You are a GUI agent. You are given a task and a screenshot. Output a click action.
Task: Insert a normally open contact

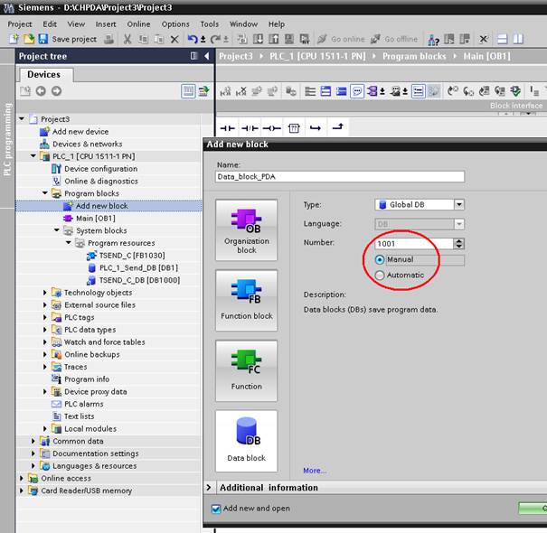[x=228, y=128]
